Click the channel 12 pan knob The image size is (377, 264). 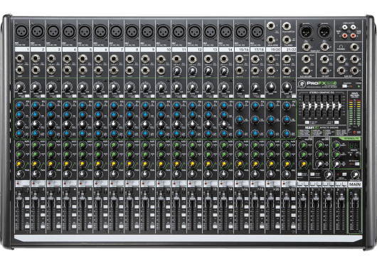pos(192,174)
